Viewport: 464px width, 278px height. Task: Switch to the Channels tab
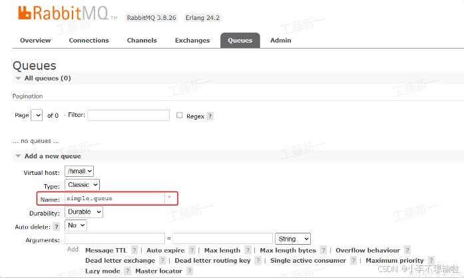tap(142, 41)
